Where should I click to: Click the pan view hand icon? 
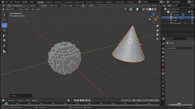click(x=158, y=30)
